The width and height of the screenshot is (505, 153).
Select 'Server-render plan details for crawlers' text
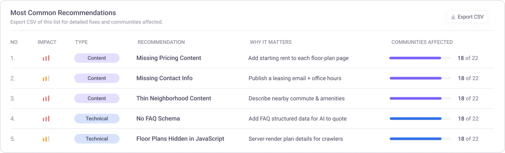[x=296, y=139]
